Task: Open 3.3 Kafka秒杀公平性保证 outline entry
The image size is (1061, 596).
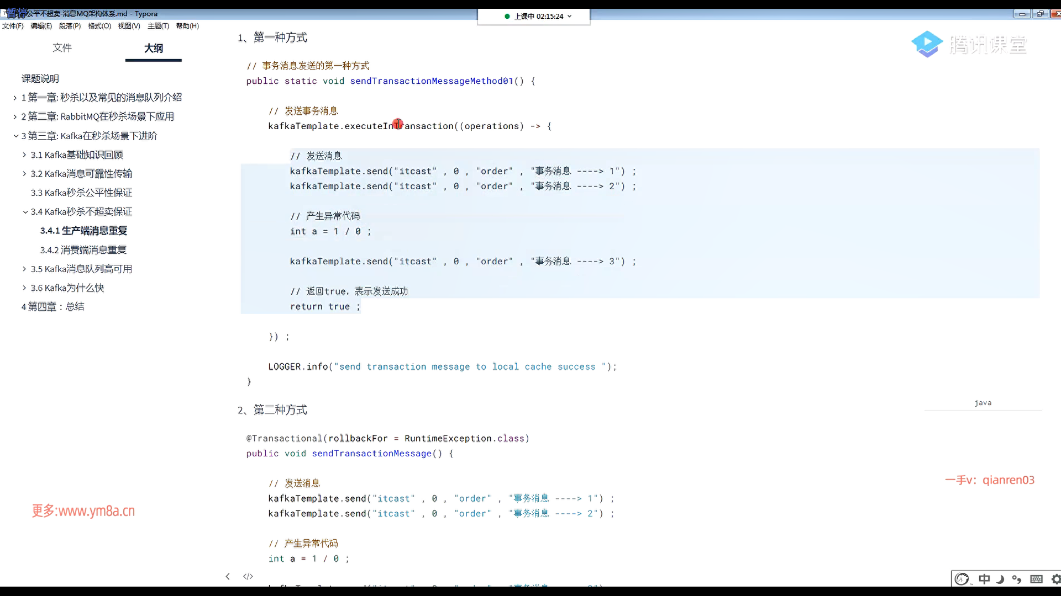Action: (81, 193)
